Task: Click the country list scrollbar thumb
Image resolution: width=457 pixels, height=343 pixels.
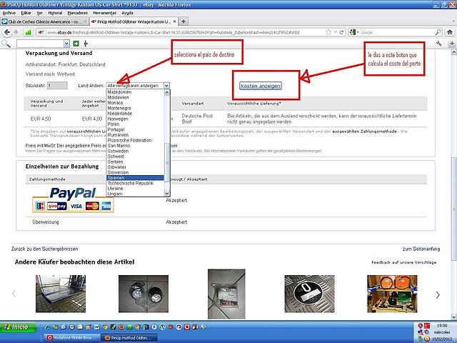Action: [x=167, y=162]
